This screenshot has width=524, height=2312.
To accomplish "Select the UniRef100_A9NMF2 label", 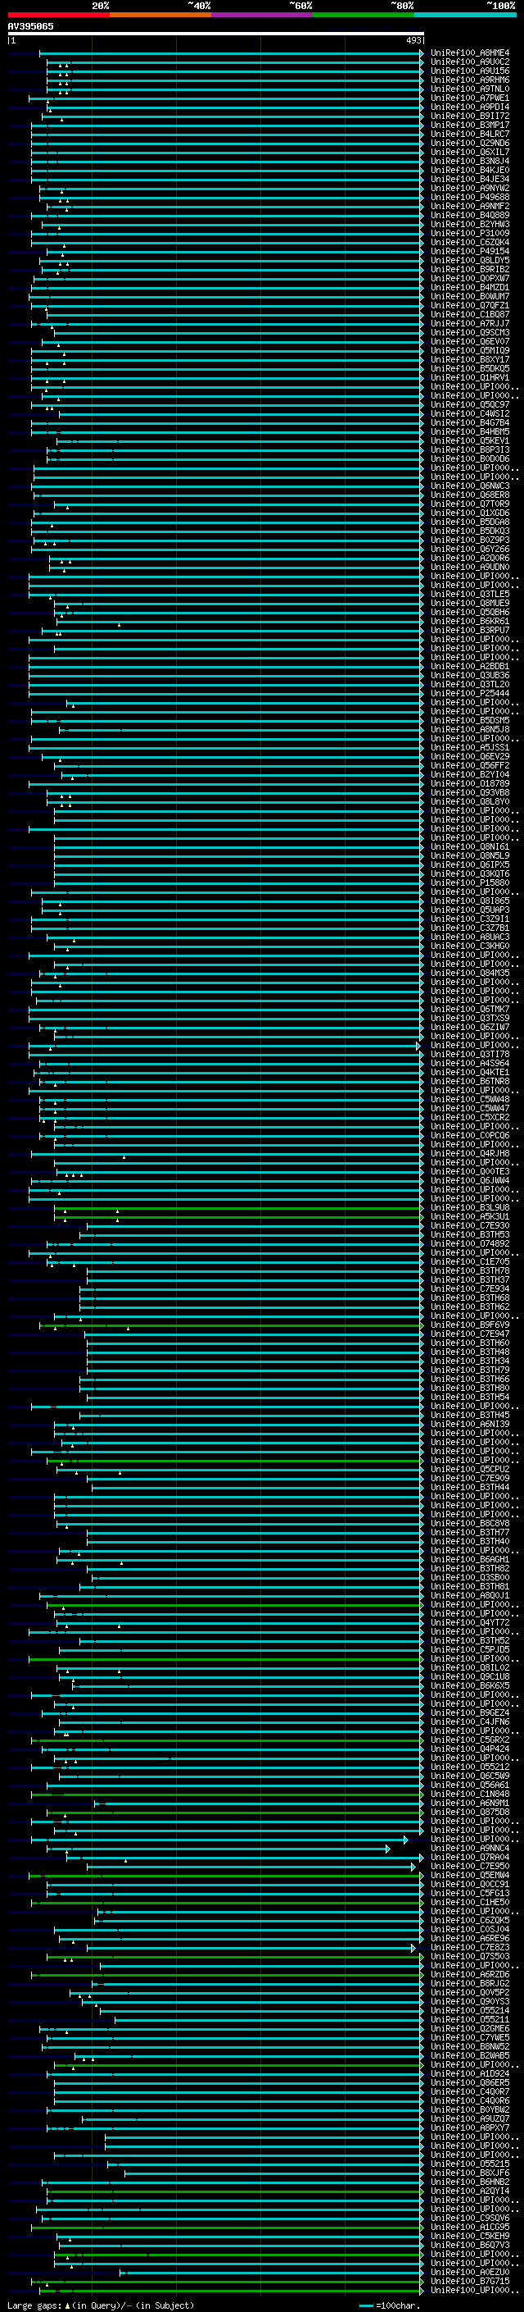I will [470, 207].
